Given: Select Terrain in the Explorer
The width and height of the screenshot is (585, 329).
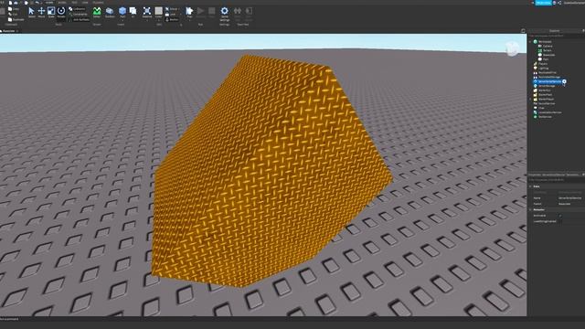Looking at the screenshot, I should click(547, 50).
